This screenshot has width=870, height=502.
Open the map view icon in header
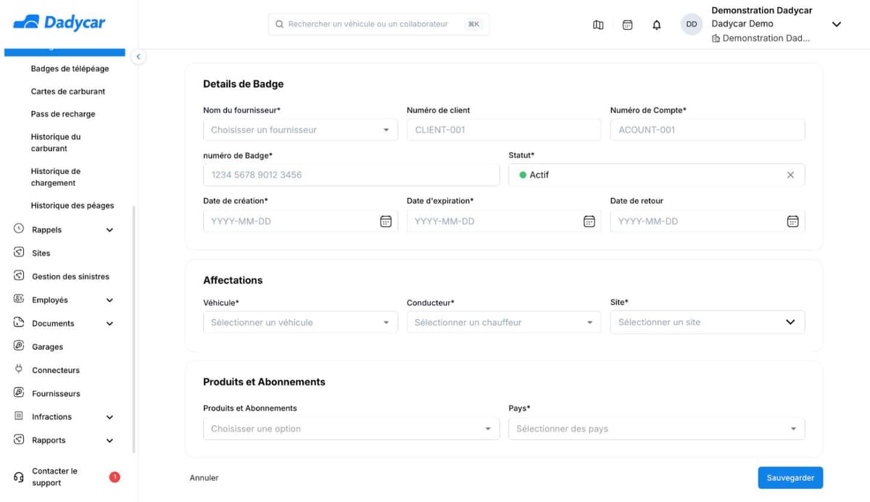[598, 25]
